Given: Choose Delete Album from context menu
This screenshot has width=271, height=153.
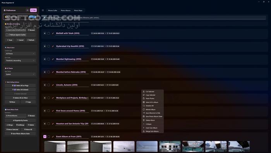Looking at the screenshot, I should coord(153,120).
